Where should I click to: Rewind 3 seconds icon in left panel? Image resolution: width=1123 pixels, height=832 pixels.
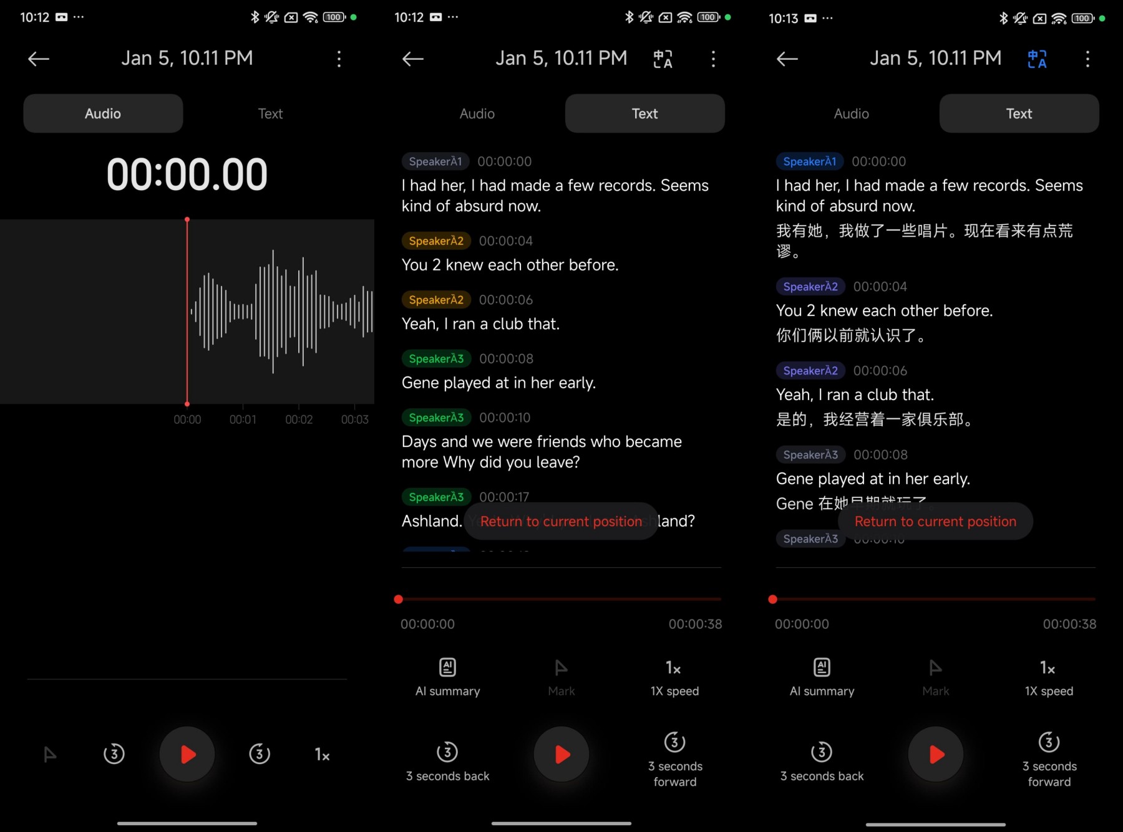tap(114, 754)
